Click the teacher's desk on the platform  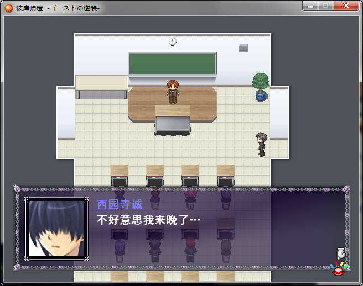coord(173,120)
